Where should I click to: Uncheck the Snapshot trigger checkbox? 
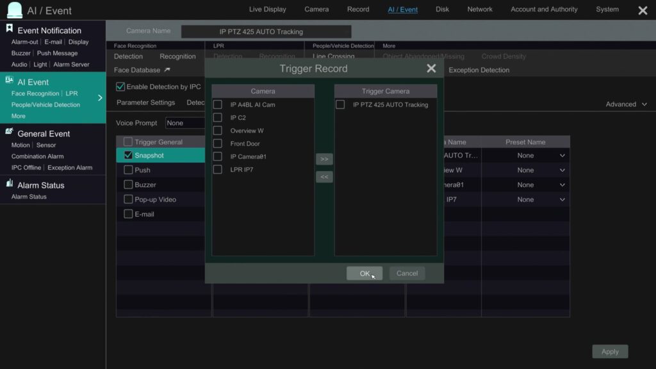128,155
